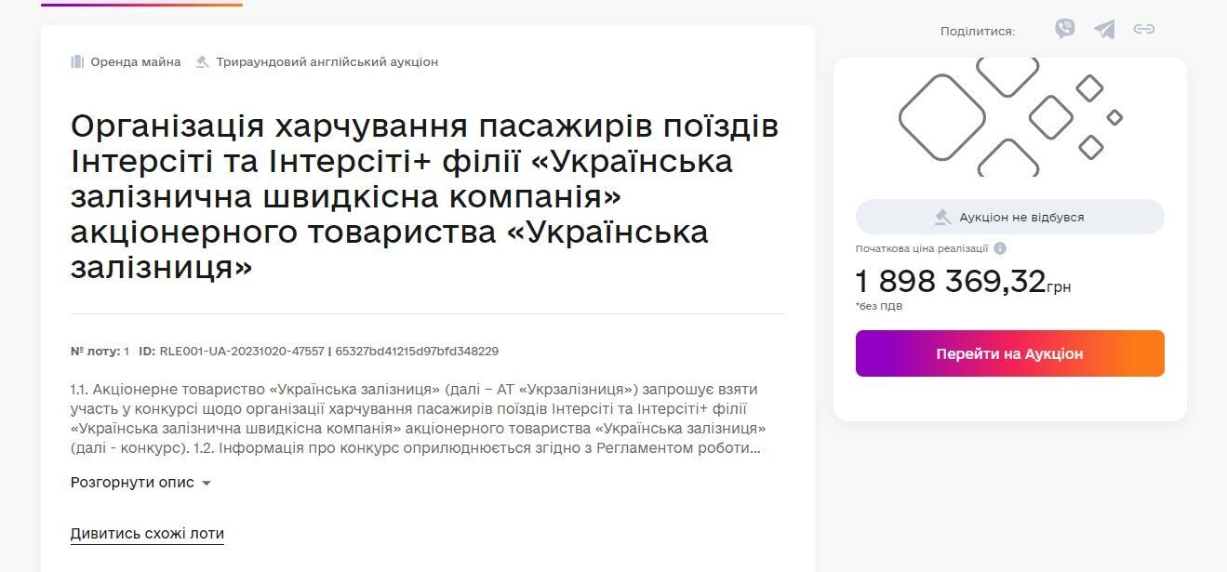1227x572 pixels.
Task: Click the chevron next to Розгорнути опис
Action: click(206, 483)
